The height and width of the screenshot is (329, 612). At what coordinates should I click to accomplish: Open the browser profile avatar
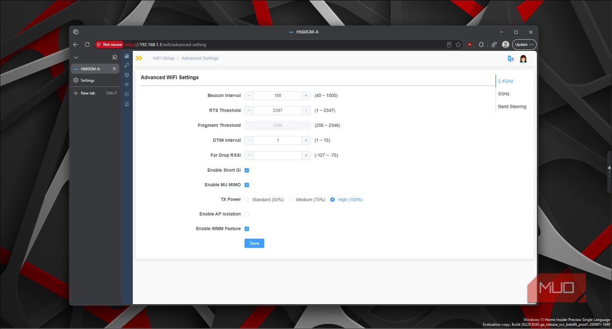(506, 44)
